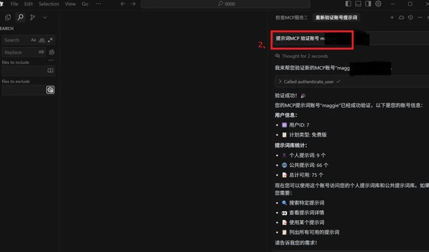Expand the Called authenticate_user disclosure

[280, 81]
